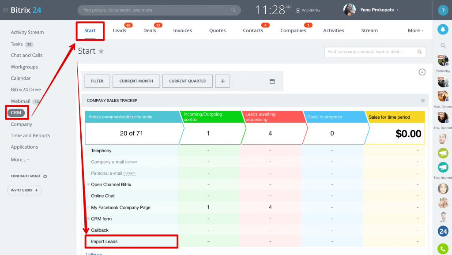
Task: Collapse the channels list
Action: (94, 254)
